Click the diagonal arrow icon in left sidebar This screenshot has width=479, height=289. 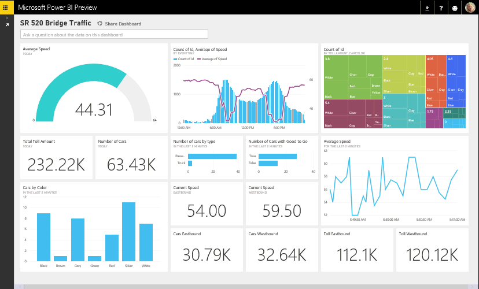point(7,25)
